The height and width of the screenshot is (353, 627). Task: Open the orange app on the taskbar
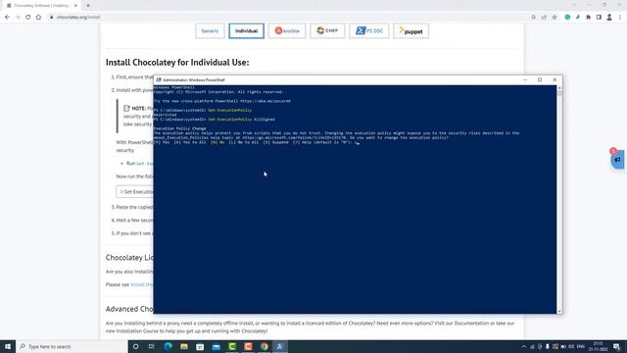(x=248, y=346)
